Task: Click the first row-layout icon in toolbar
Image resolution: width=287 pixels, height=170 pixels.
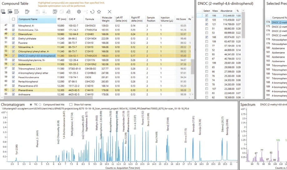Action: point(3,12)
